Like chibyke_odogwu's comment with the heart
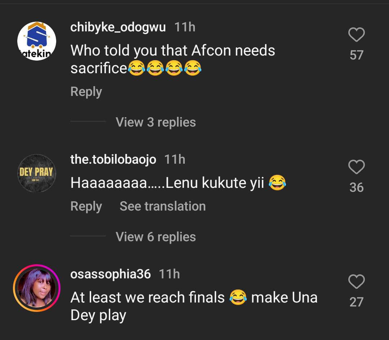This screenshot has width=389, height=340. click(x=357, y=35)
